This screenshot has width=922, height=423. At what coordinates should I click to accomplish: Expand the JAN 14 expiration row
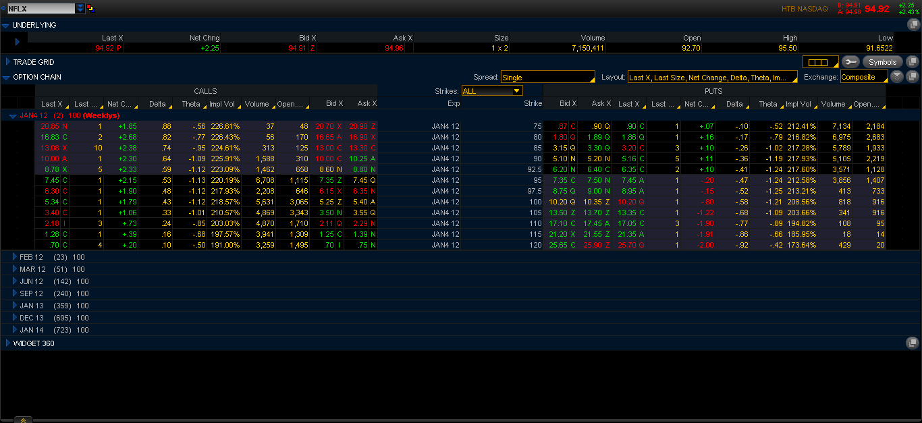click(15, 330)
